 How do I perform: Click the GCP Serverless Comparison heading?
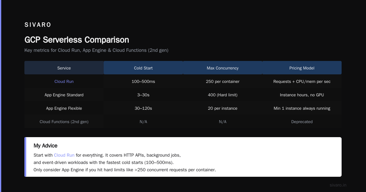(x=77, y=40)
